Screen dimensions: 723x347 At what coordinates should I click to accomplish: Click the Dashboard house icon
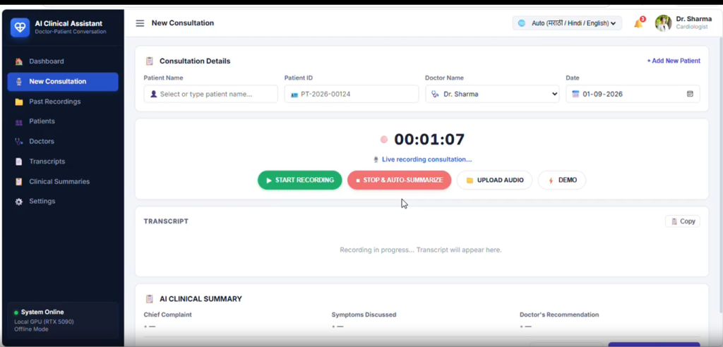tap(19, 61)
